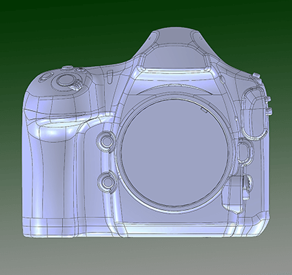Select the circular lens mount opening face
The height and width of the screenshot is (275, 292).
click(x=175, y=153)
